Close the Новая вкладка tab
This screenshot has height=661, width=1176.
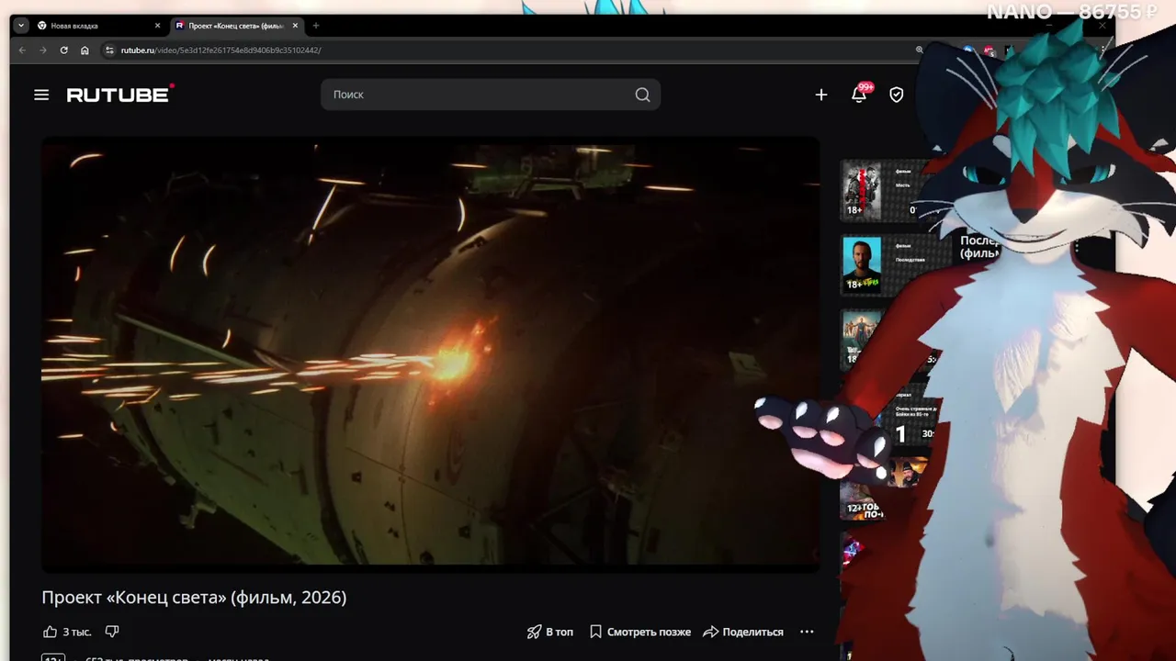pos(157,26)
